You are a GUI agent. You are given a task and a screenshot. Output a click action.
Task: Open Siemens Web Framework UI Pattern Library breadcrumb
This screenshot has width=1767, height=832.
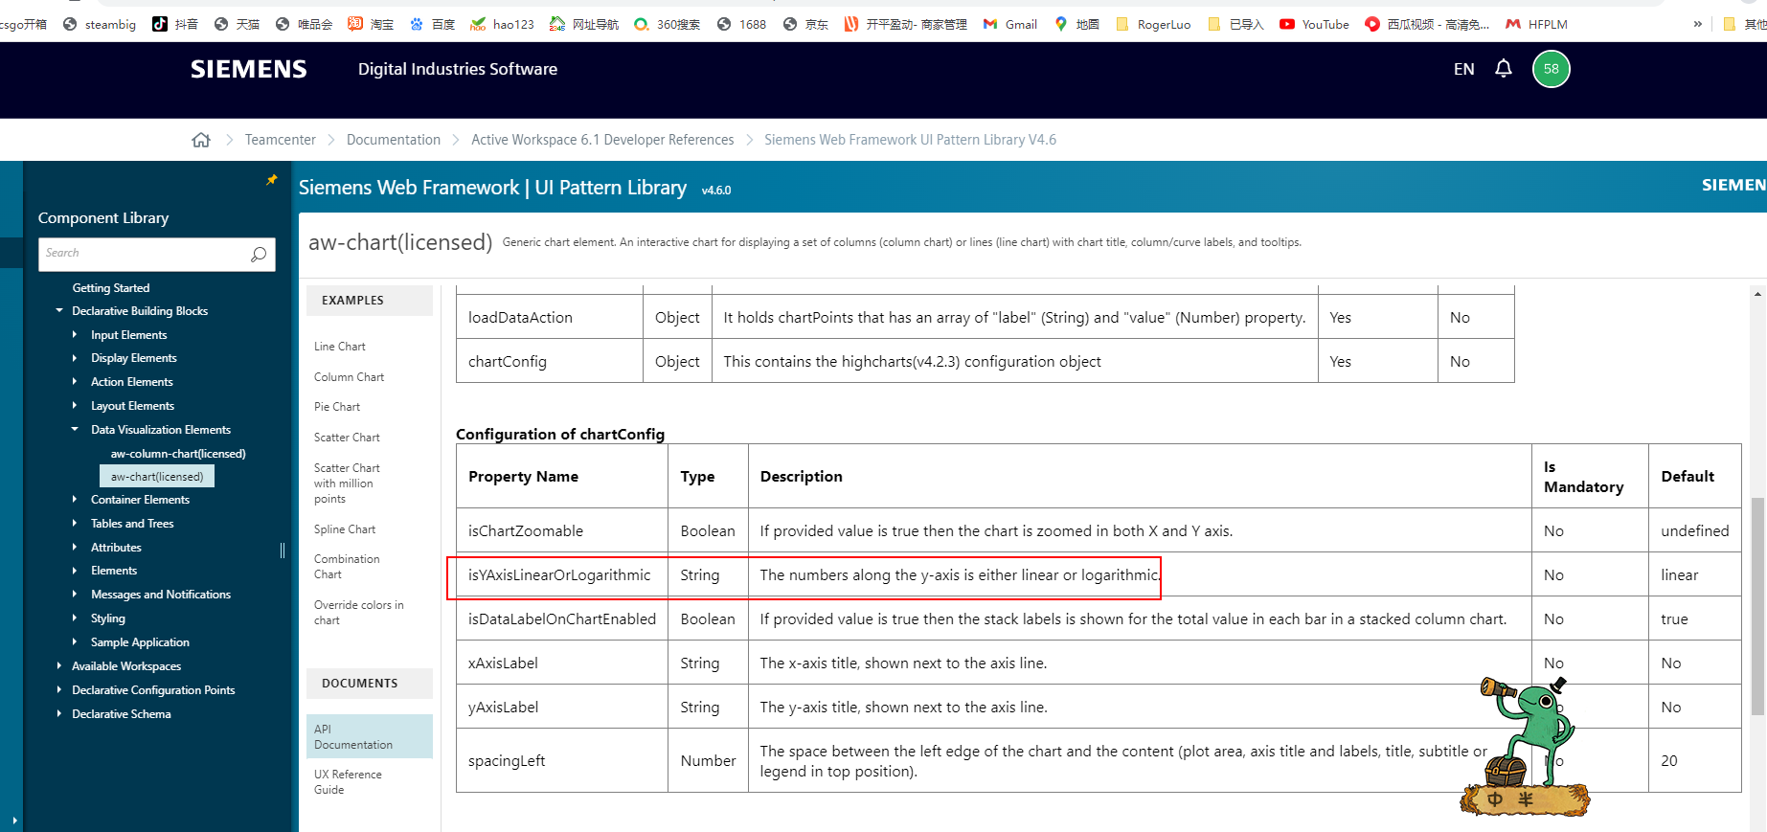911,140
